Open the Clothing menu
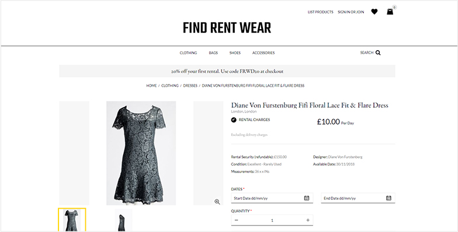Image resolution: width=458 pixels, height=232 pixels. tap(188, 52)
